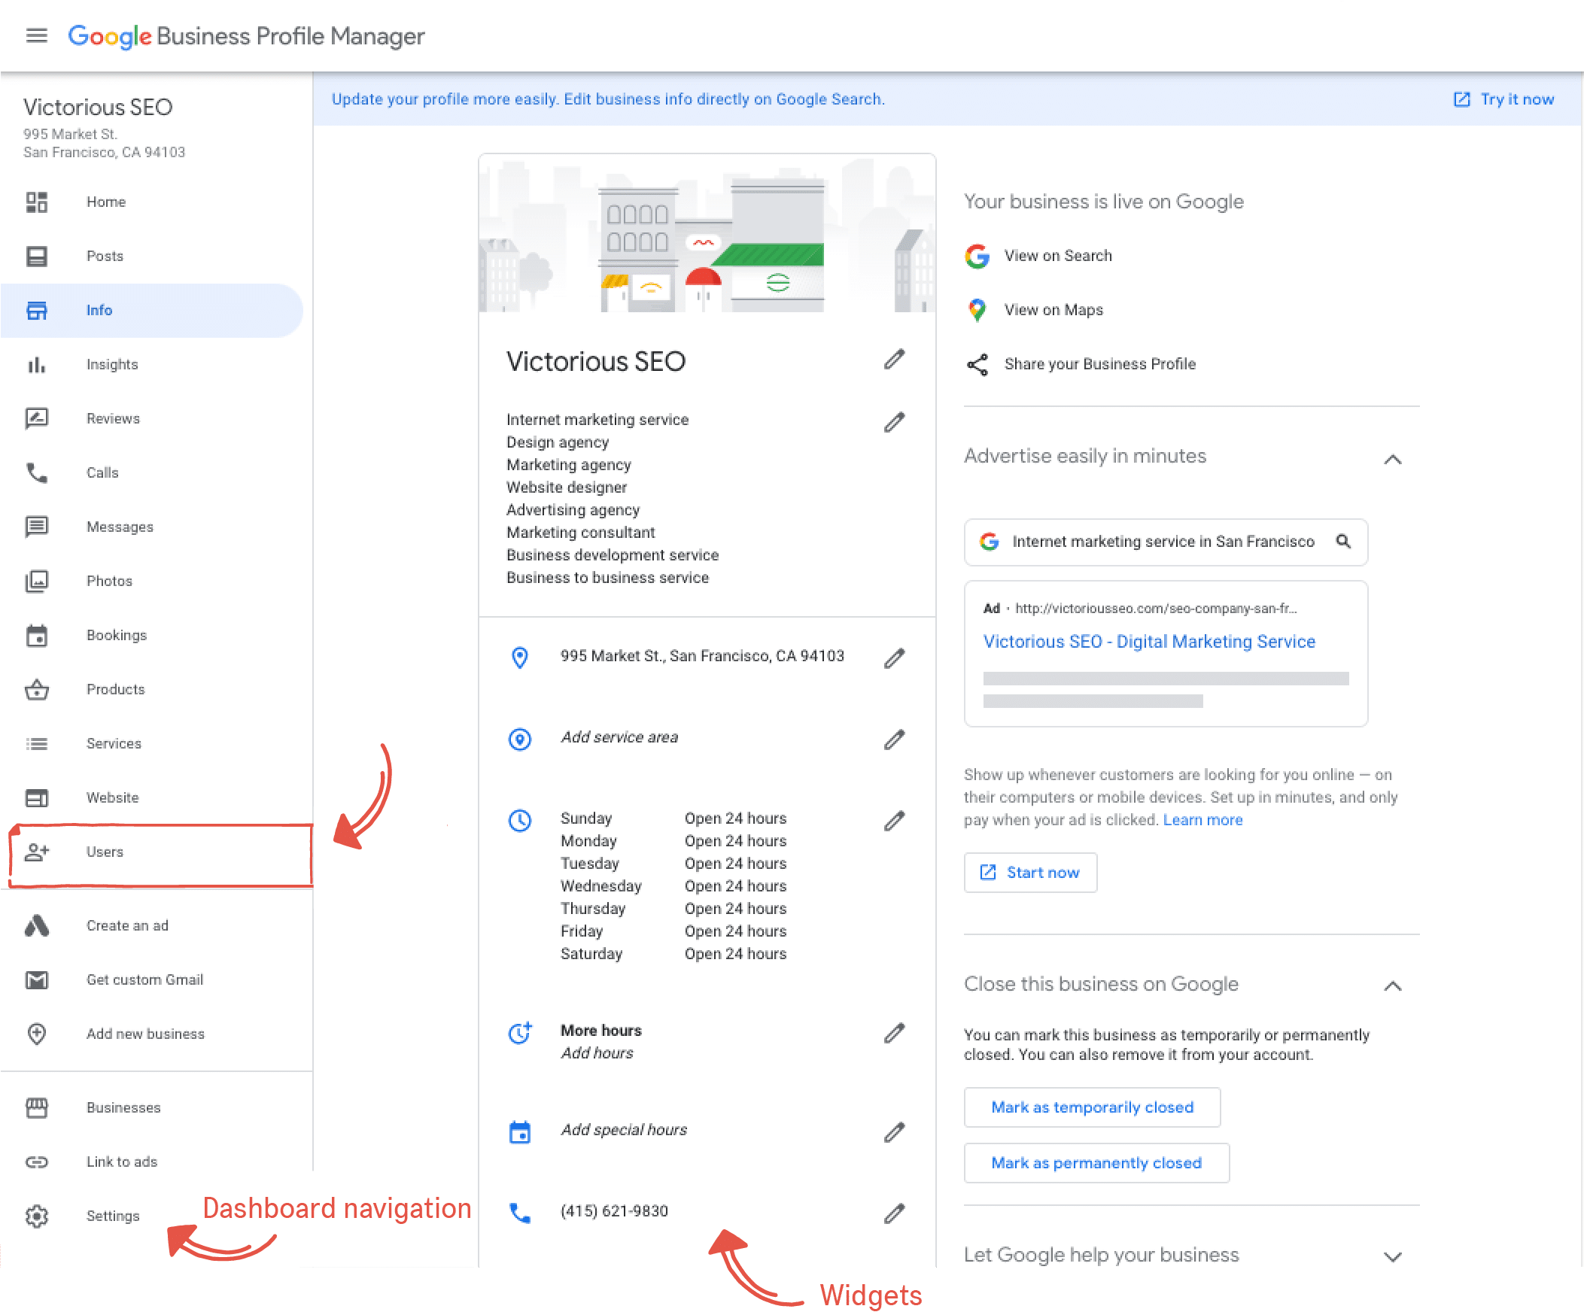1584x1315 pixels.
Task: Edit More hours using pencil icon
Action: tap(895, 1033)
